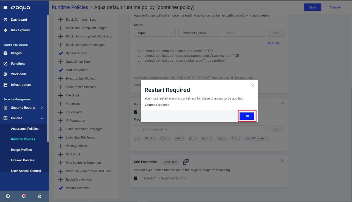Screen dimensions: 352x202
Task: Open the hamburger menu icon
Action: 5,7
